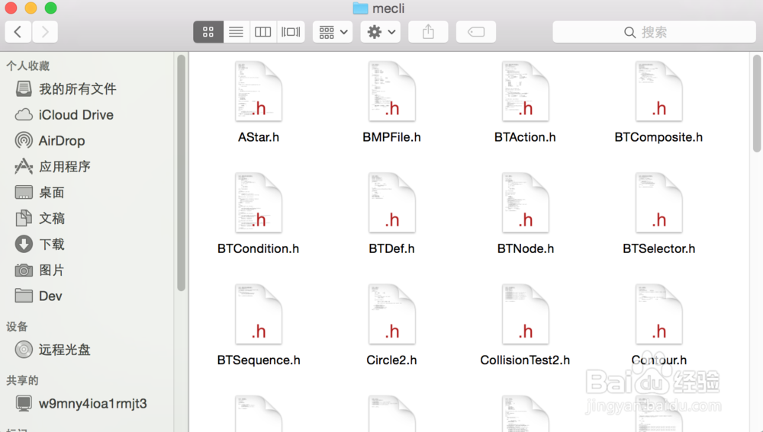Click the BTNode.h file name label

[x=526, y=249]
